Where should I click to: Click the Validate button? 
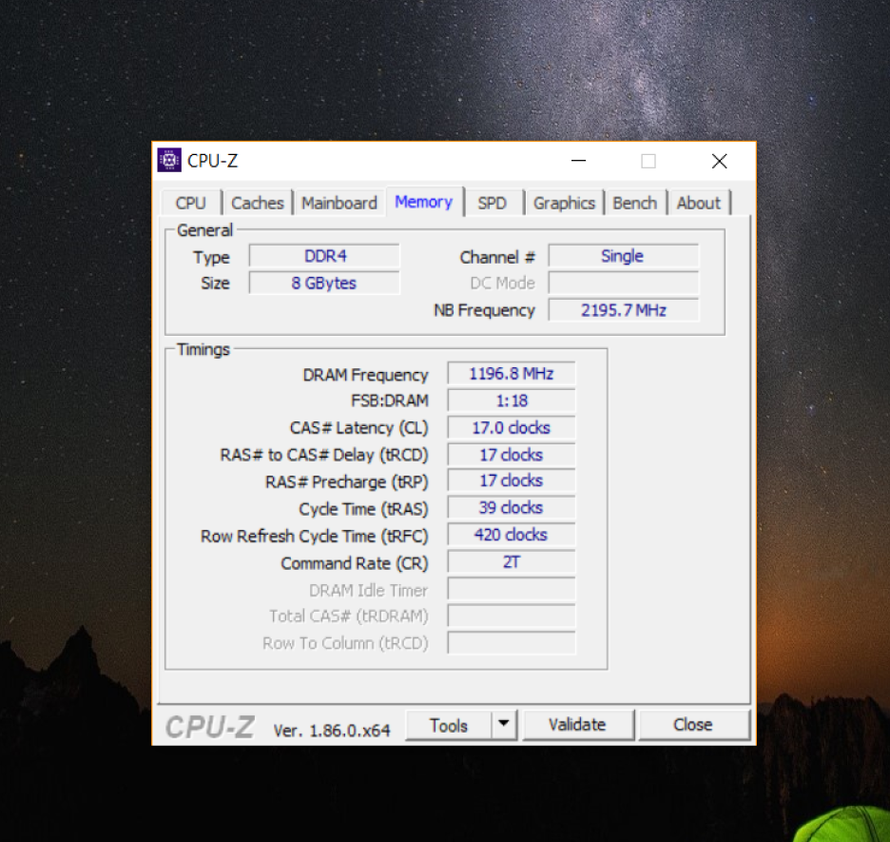pos(577,724)
